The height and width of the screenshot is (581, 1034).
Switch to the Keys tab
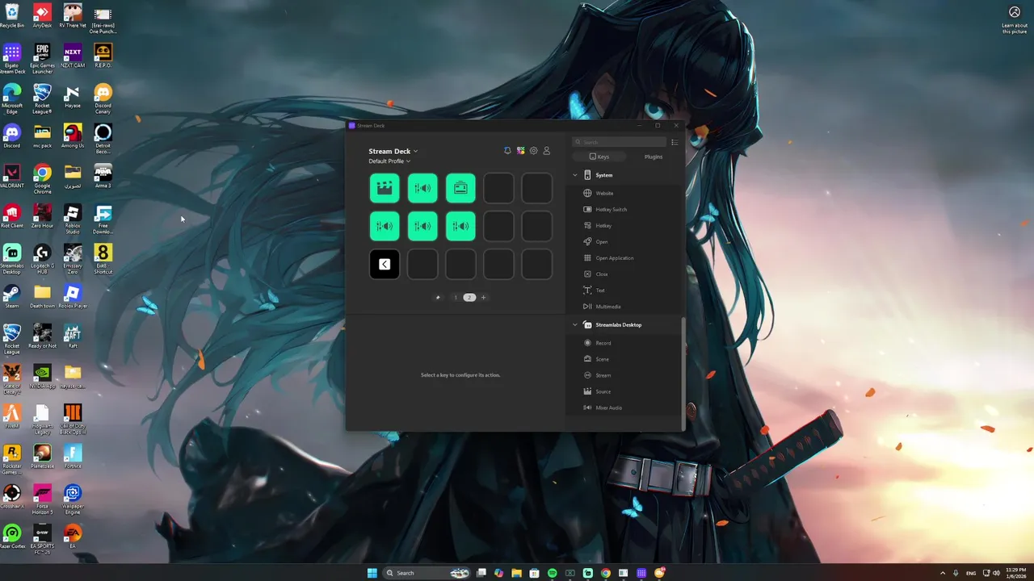(599, 157)
